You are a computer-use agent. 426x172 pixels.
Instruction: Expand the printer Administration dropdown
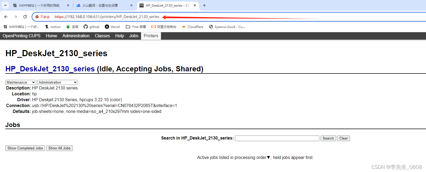click(x=57, y=83)
